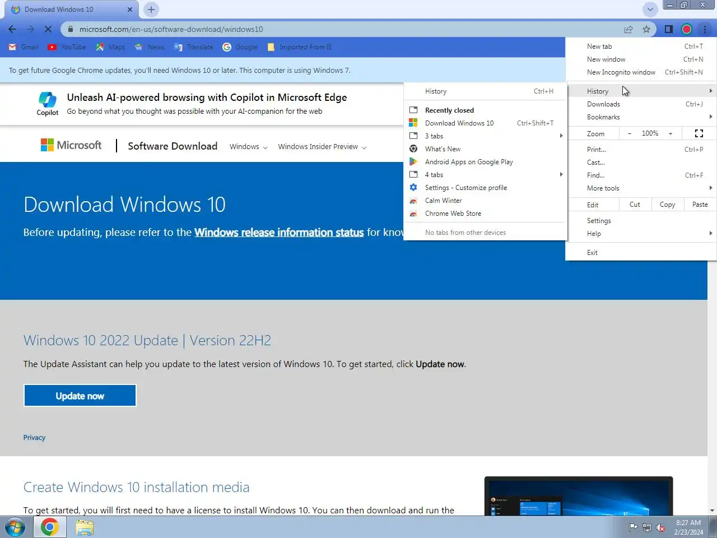Click Paste in the Edit row
The width and height of the screenshot is (717, 538).
pyautogui.click(x=700, y=205)
